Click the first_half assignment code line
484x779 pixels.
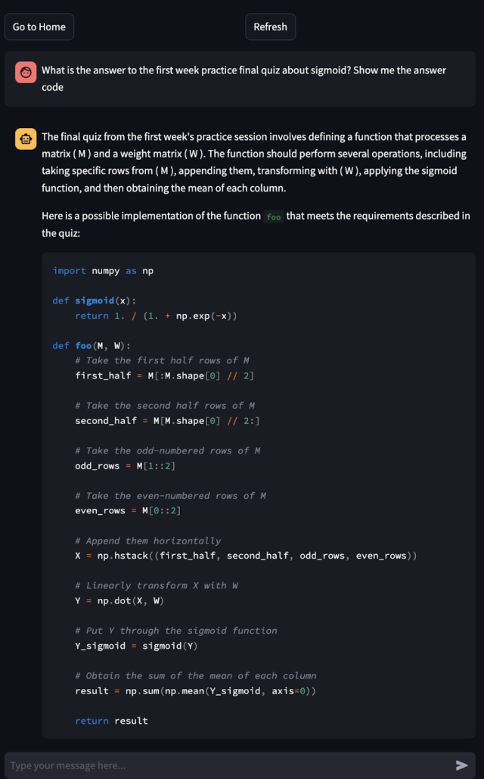[164, 375]
